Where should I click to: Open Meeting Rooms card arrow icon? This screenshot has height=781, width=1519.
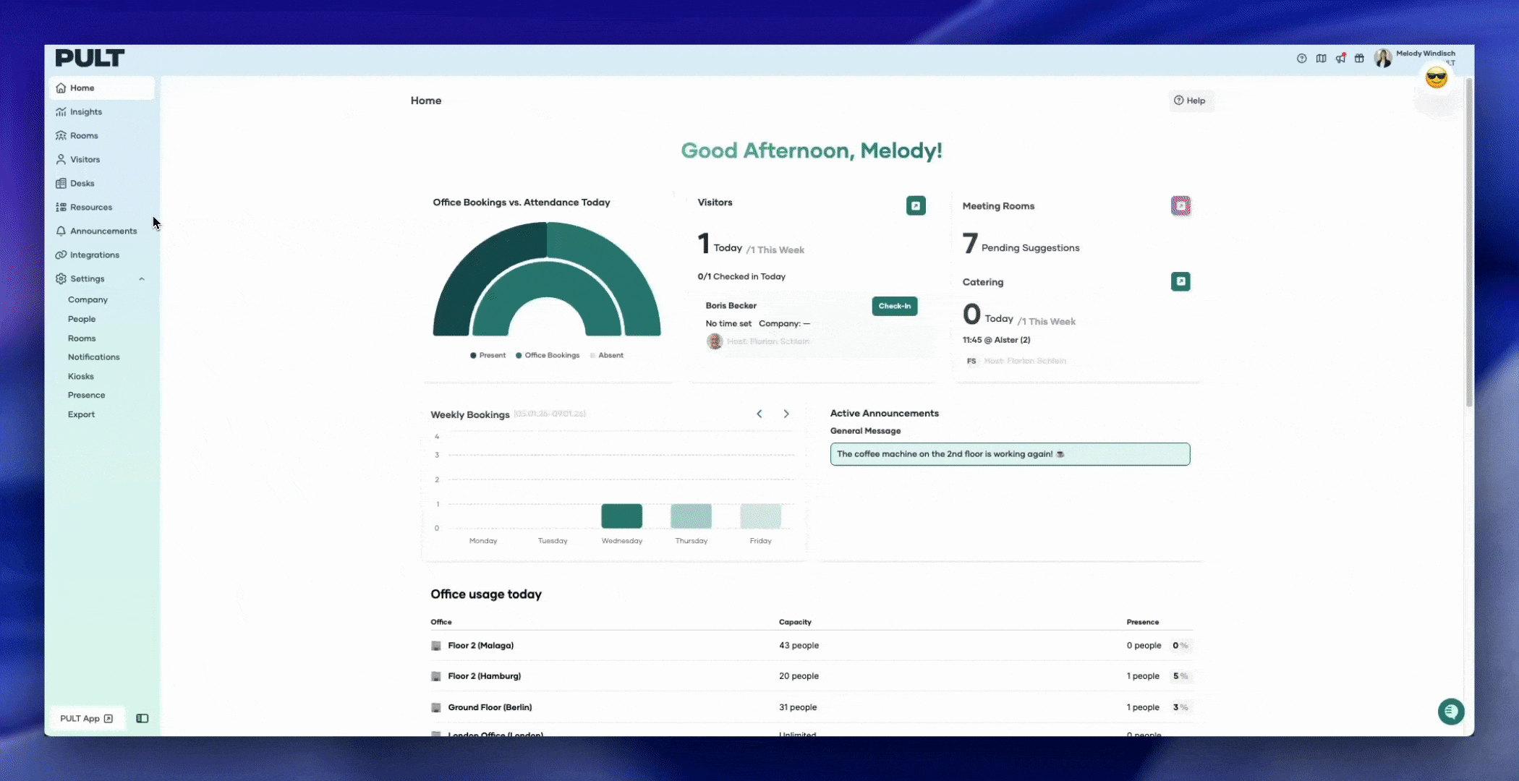tap(1180, 206)
